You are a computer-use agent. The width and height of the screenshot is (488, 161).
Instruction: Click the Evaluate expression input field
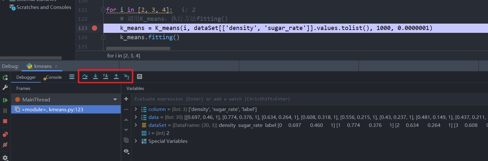coord(287,99)
